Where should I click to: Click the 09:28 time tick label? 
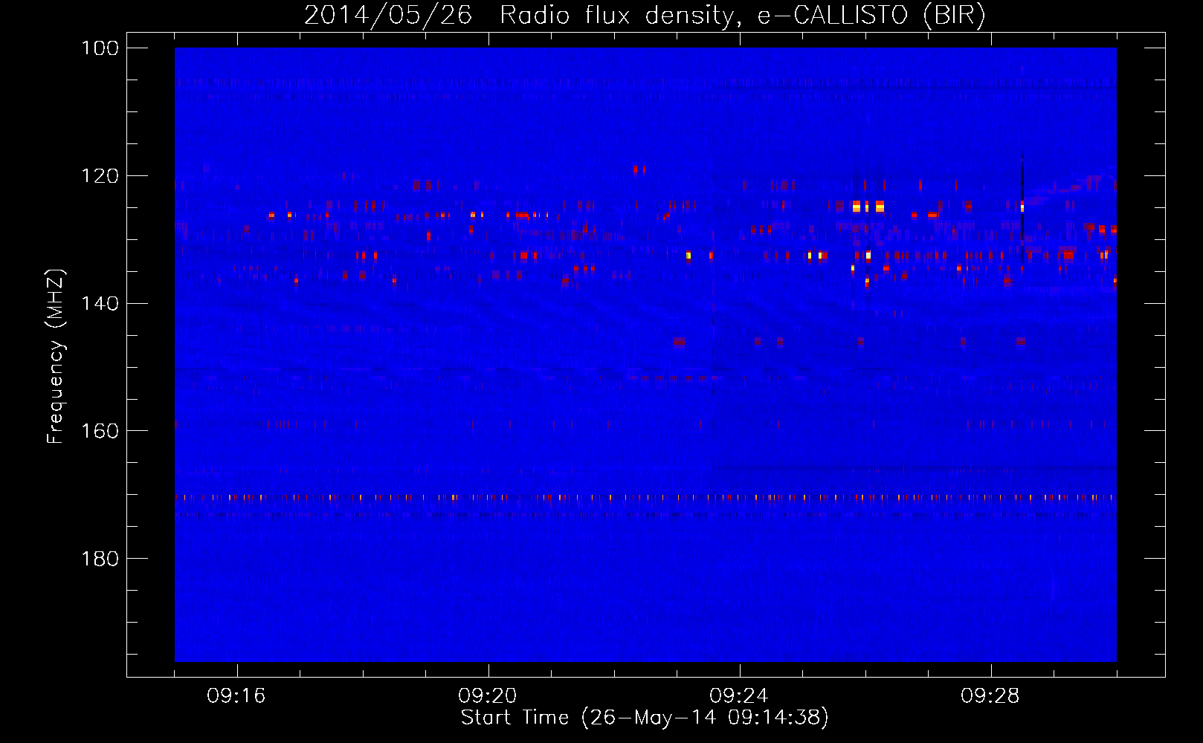(990, 696)
